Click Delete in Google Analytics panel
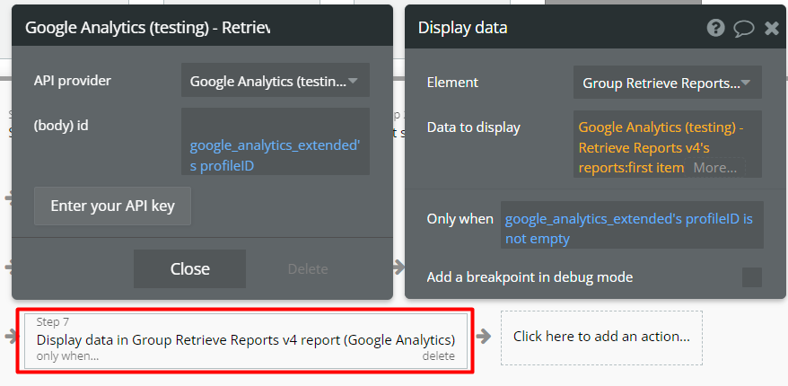 click(308, 269)
